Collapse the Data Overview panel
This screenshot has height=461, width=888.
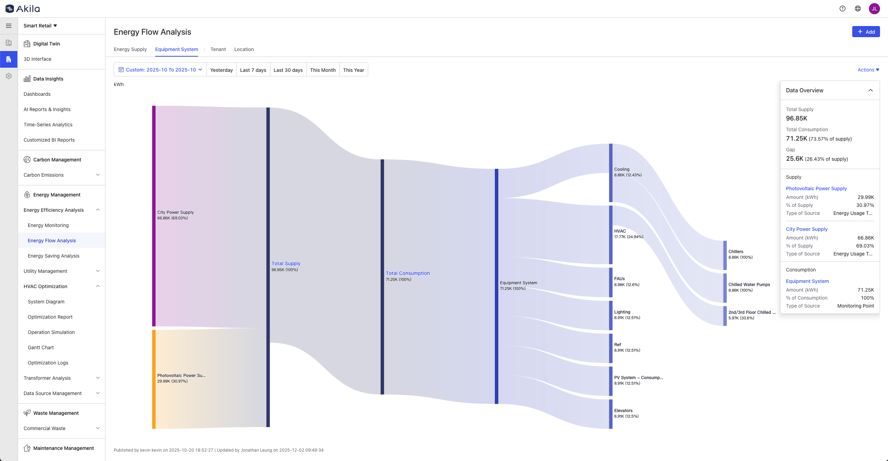click(x=870, y=90)
